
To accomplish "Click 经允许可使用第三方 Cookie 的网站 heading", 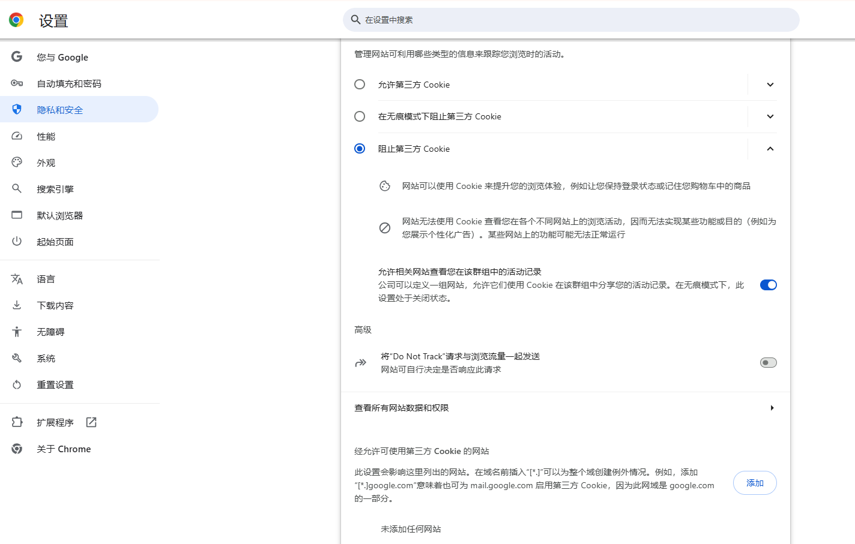I will pyautogui.click(x=421, y=451).
